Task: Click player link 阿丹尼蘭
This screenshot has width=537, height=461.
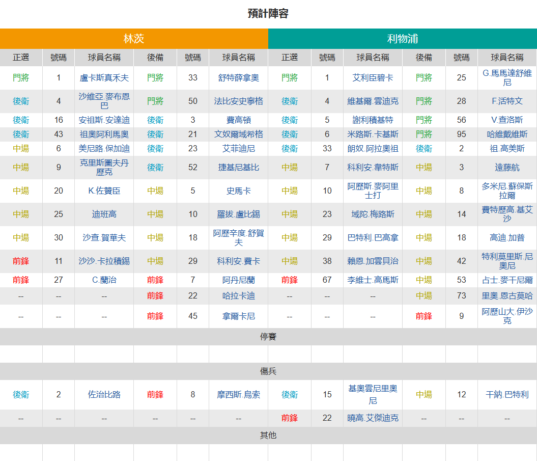Action: coord(238,280)
